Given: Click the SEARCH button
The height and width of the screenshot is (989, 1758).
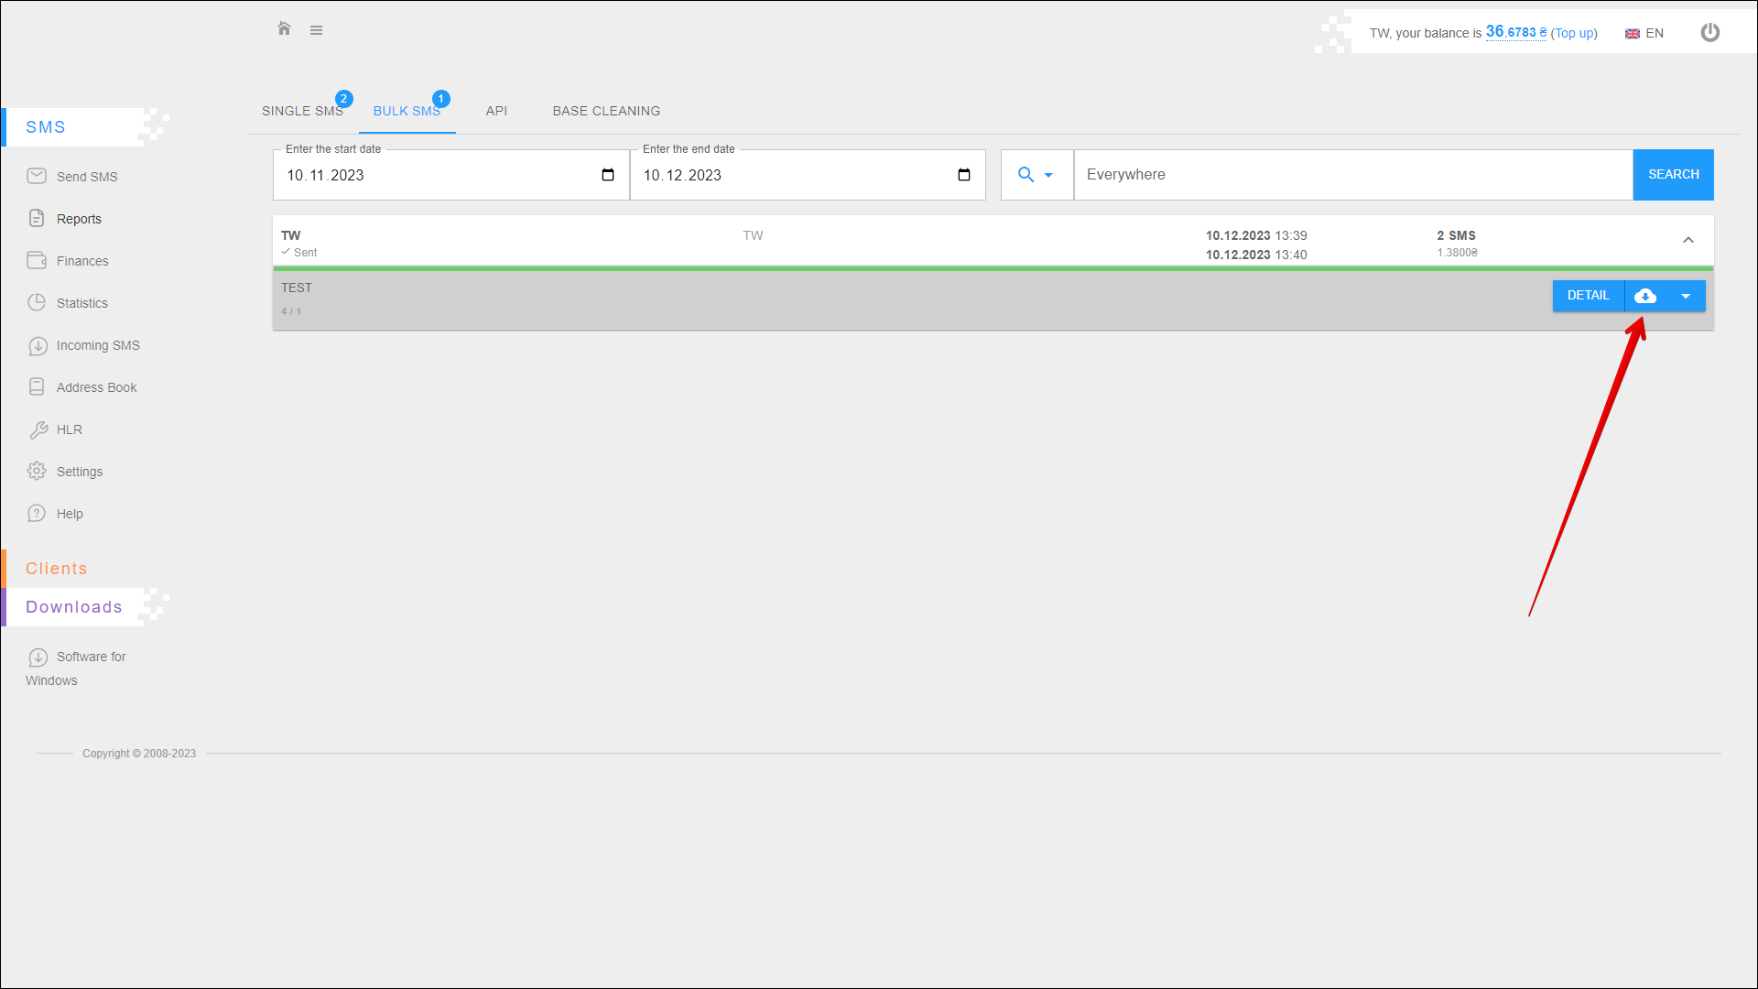Looking at the screenshot, I should (x=1673, y=175).
